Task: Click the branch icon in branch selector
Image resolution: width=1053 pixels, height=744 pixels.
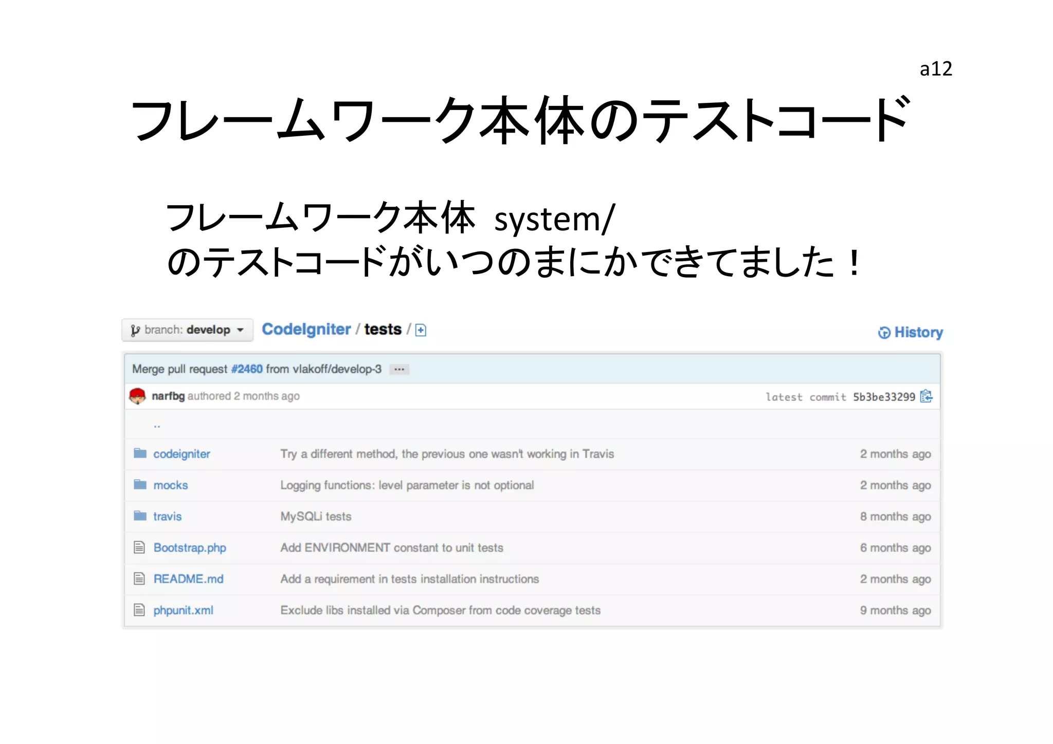Action: 135,330
